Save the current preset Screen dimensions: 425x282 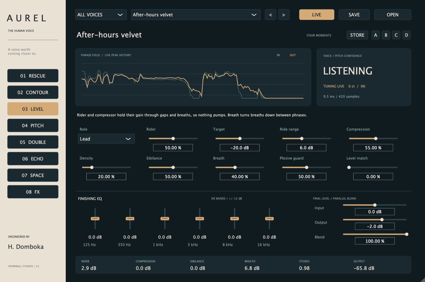tap(354, 15)
